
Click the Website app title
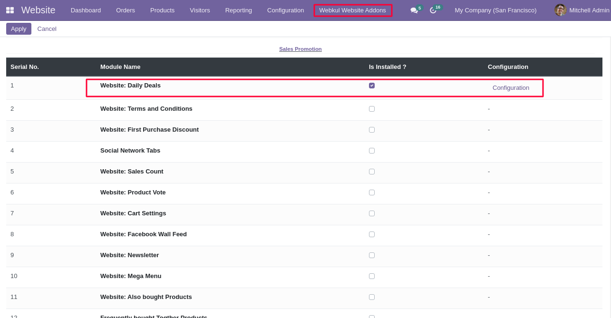(38, 10)
